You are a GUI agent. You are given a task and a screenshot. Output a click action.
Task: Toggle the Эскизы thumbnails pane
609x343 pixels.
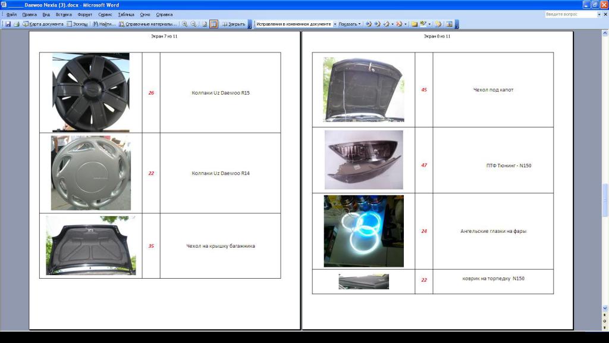(77, 24)
